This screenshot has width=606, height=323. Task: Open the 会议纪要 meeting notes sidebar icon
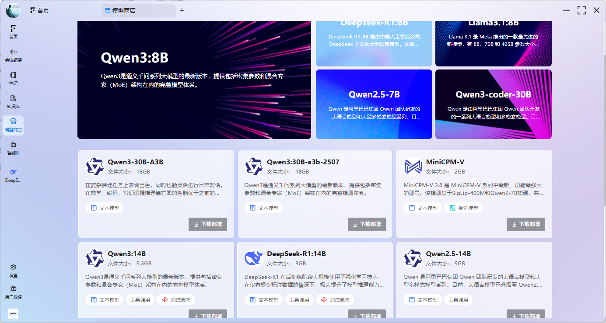click(x=13, y=55)
